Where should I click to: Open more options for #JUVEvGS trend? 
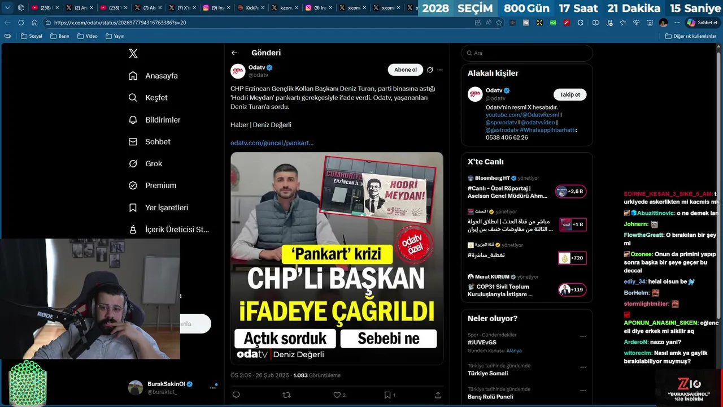pyautogui.click(x=583, y=336)
